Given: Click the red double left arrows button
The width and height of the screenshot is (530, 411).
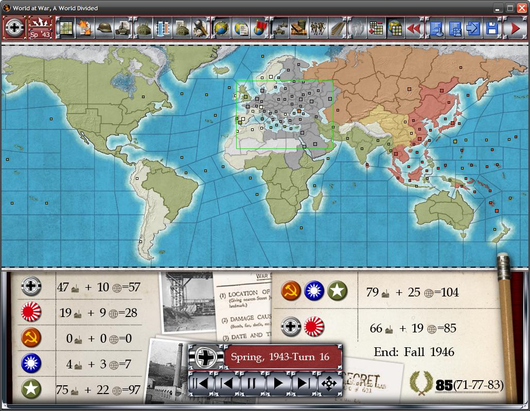Looking at the screenshot, I should 415,28.
